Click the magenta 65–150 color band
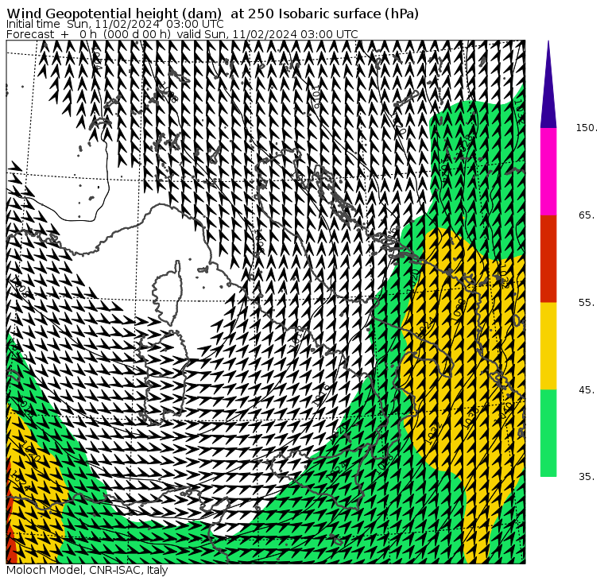This screenshot has height=581, width=604. click(x=548, y=172)
